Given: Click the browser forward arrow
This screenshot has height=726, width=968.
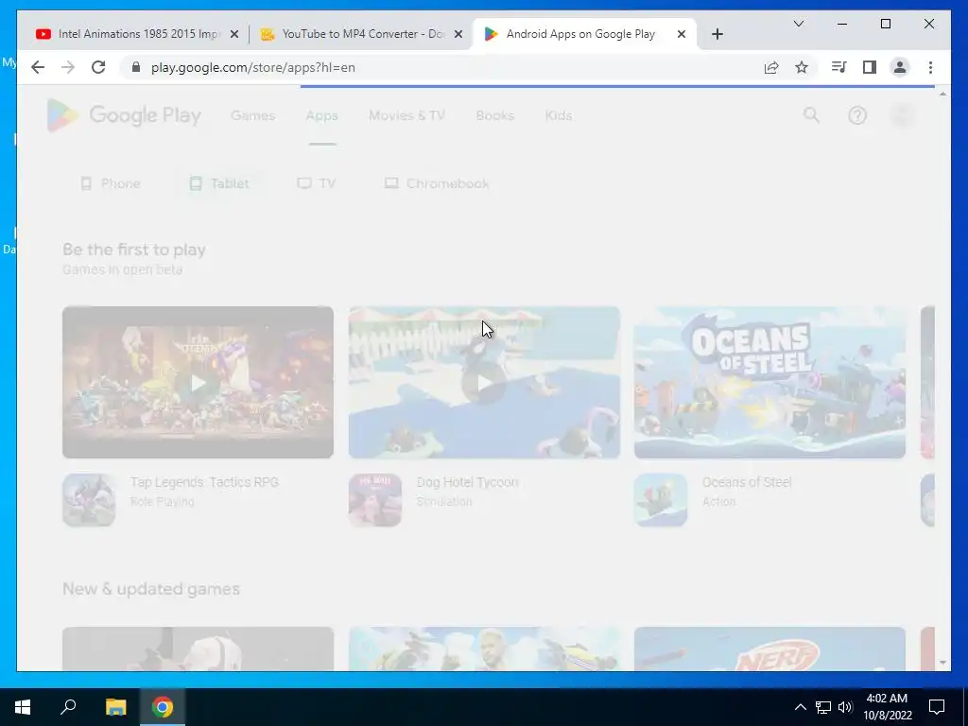Looking at the screenshot, I should pyautogui.click(x=68, y=67).
